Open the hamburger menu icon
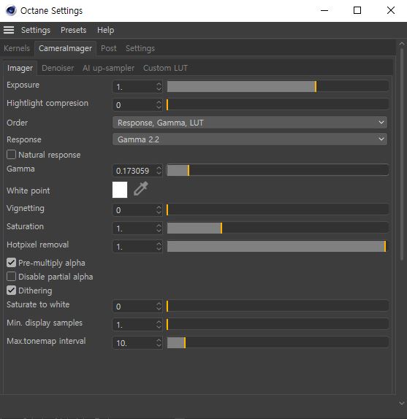 coord(9,30)
